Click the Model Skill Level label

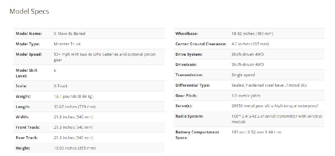tap(26, 73)
